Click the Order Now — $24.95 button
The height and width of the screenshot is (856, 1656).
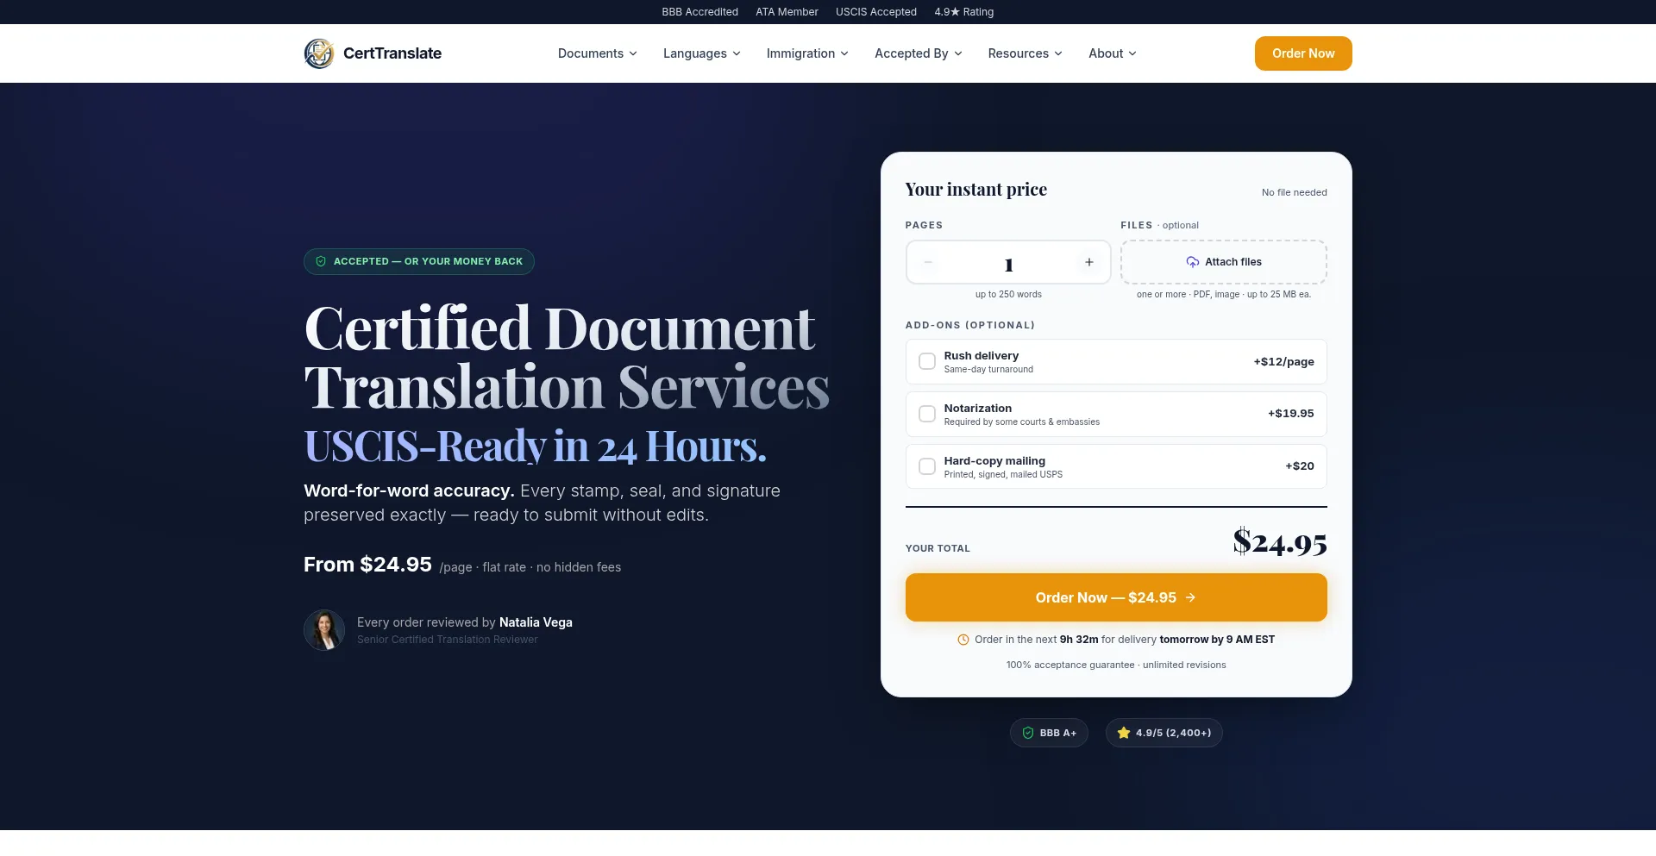click(1116, 597)
